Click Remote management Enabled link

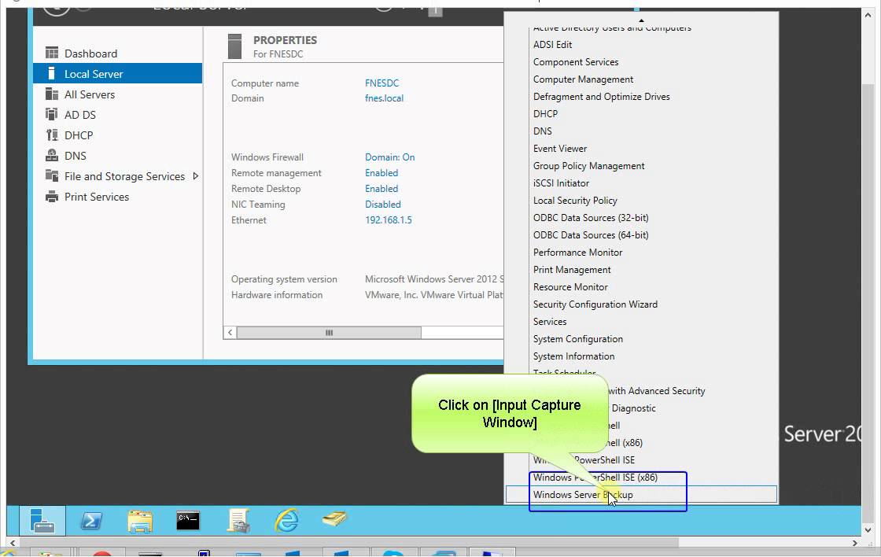click(381, 172)
